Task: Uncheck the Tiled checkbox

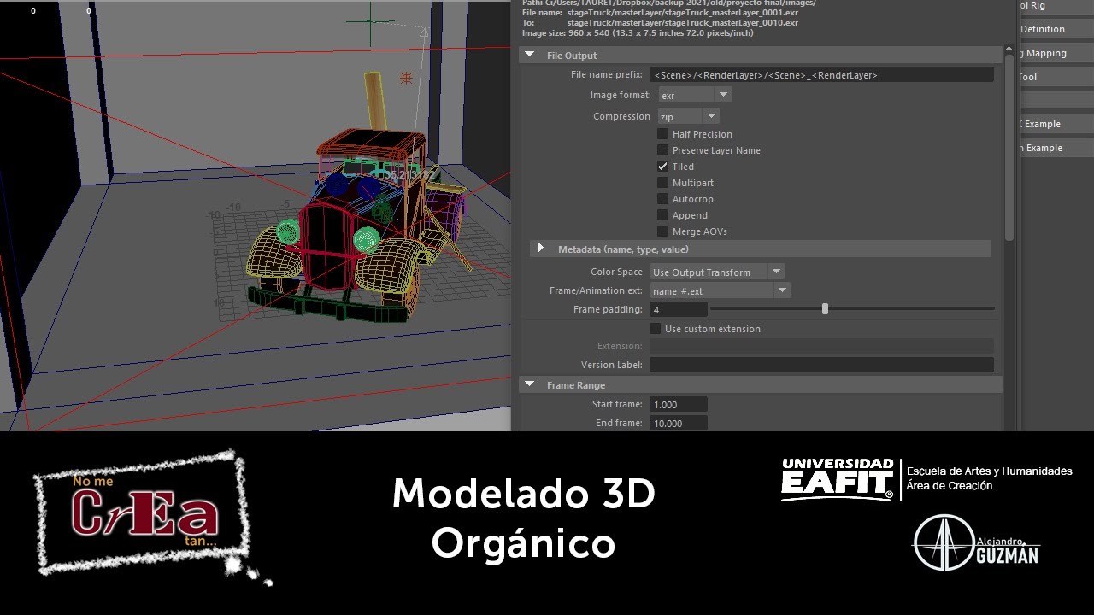Action: (662, 167)
